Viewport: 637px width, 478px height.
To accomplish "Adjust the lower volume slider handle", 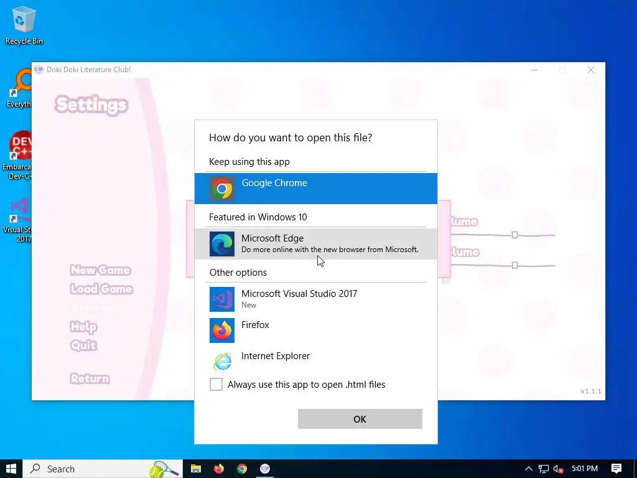I will 514,265.
